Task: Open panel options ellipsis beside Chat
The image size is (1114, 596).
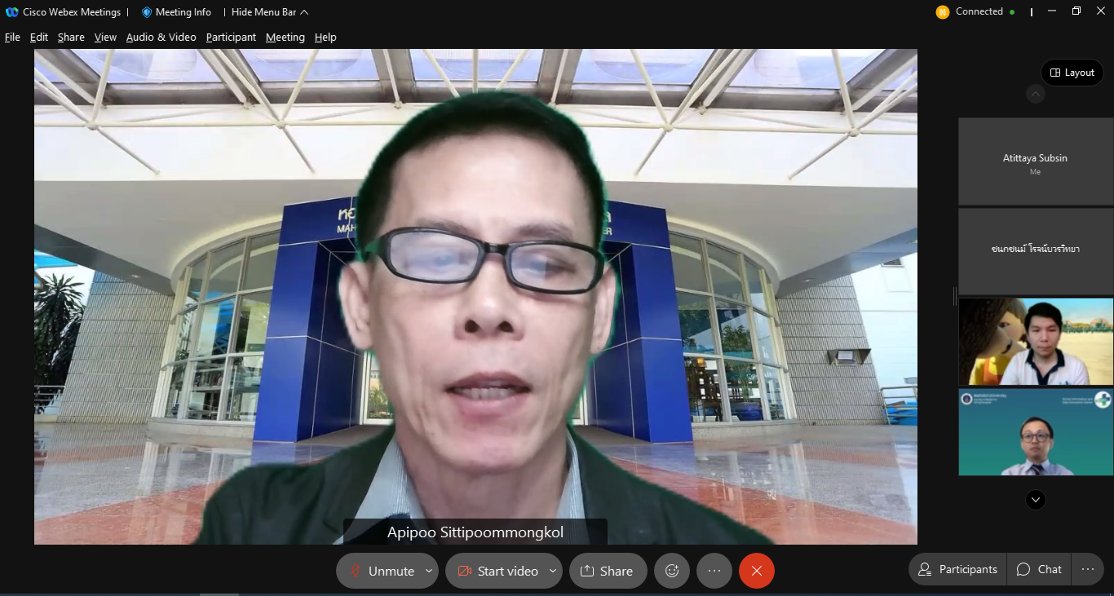Action: point(1087,569)
